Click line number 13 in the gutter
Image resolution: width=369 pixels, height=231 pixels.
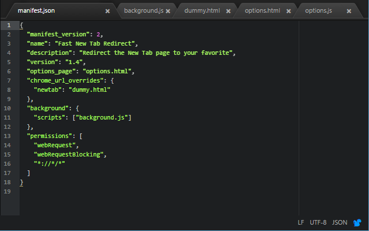point(7,136)
